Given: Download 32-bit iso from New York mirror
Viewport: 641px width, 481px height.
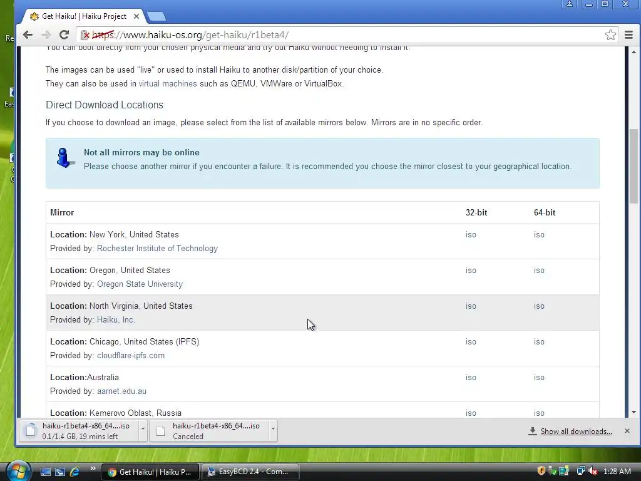Looking at the screenshot, I should point(471,235).
